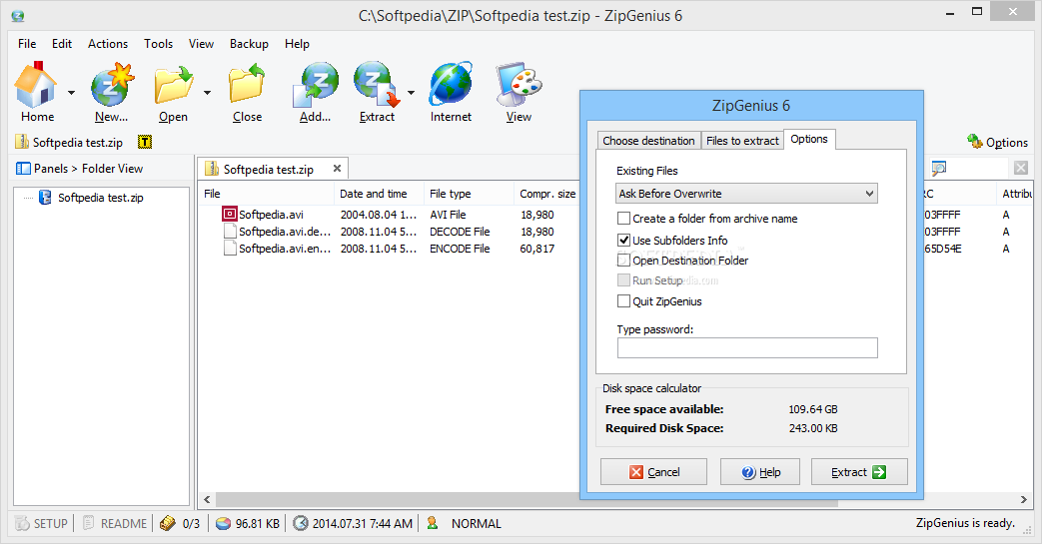
Task: Click the user NORMAL mode icon
Action: pyautogui.click(x=433, y=523)
